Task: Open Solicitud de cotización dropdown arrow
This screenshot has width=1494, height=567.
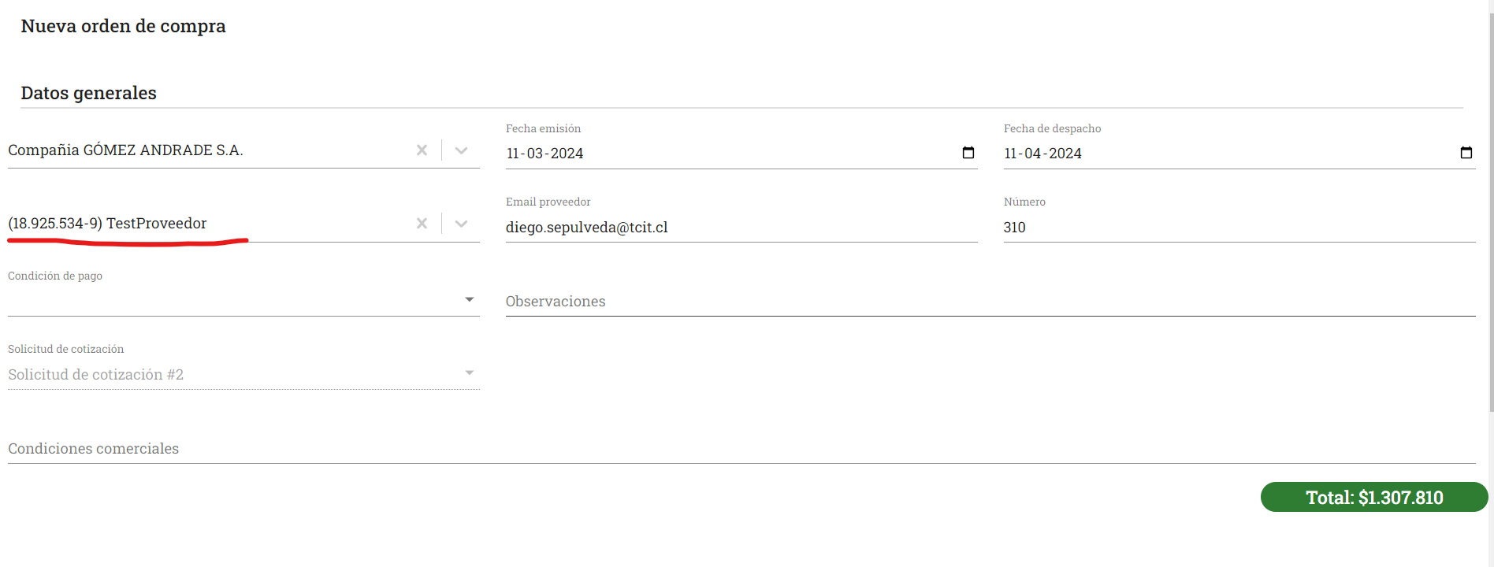Action: [x=470, y=373]
